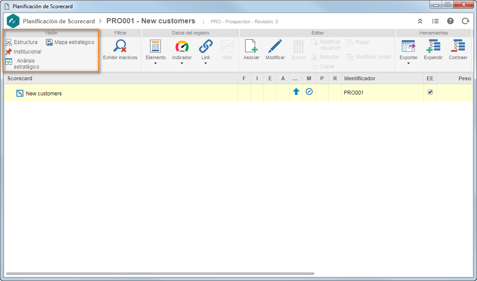Click the Recortar scissors option

pyautogui.click(x=325, y=57)
